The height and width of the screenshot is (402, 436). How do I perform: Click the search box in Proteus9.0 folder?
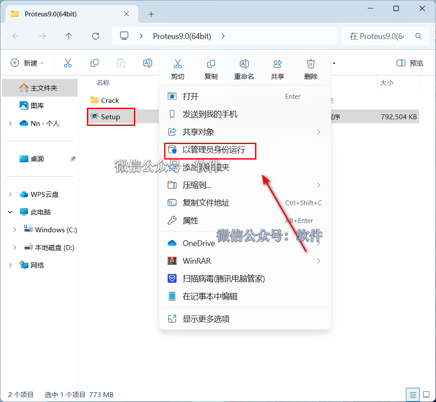click(385, 36)
